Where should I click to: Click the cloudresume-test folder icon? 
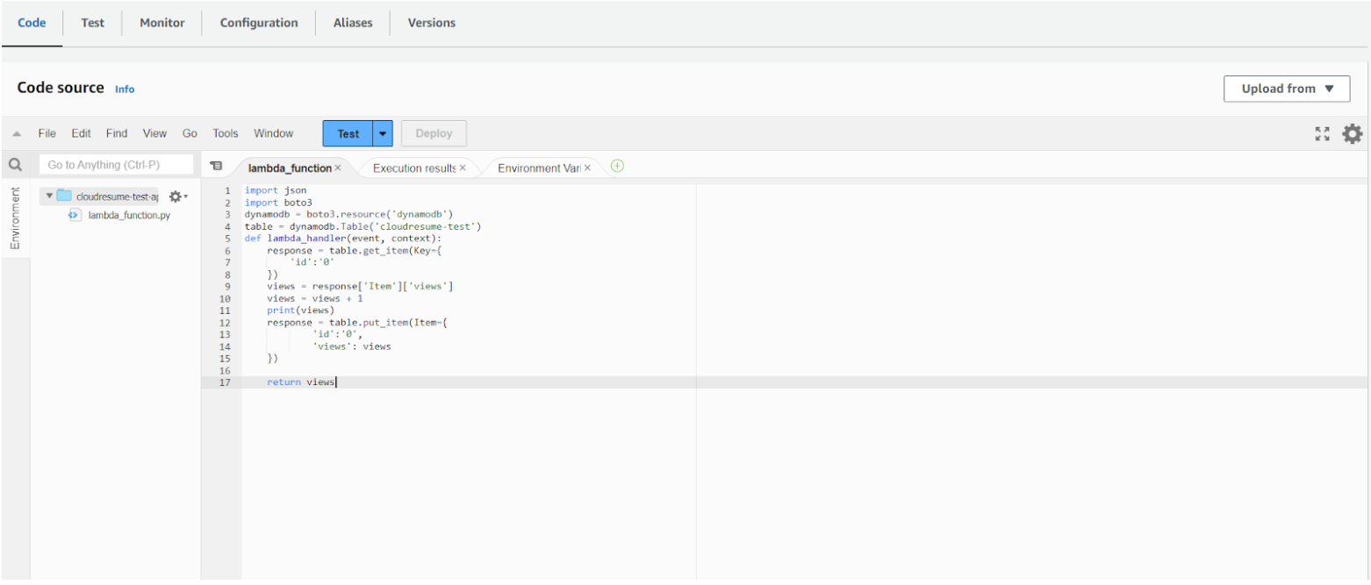click(64, 196)
